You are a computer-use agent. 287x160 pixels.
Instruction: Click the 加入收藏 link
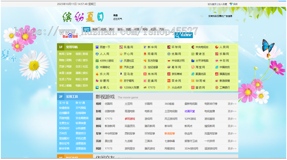[223, 4]
